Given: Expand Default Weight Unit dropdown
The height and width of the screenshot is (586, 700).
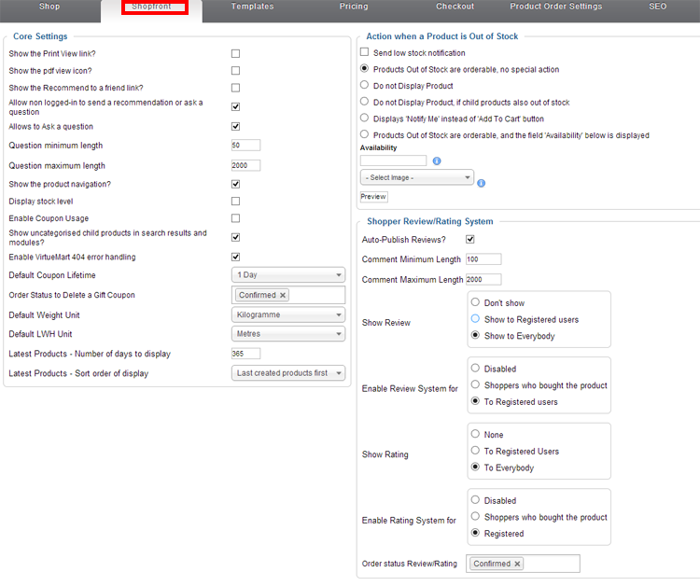Looking at the screenshot, I should [287, 315].
